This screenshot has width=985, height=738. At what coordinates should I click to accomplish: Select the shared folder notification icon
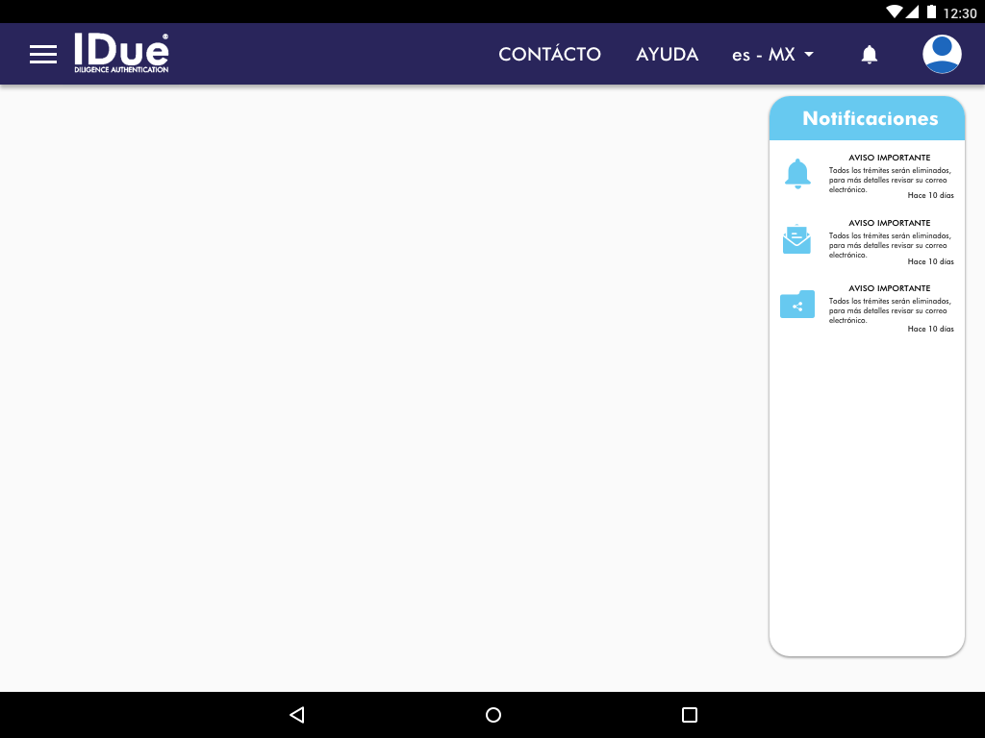(797, 305)
